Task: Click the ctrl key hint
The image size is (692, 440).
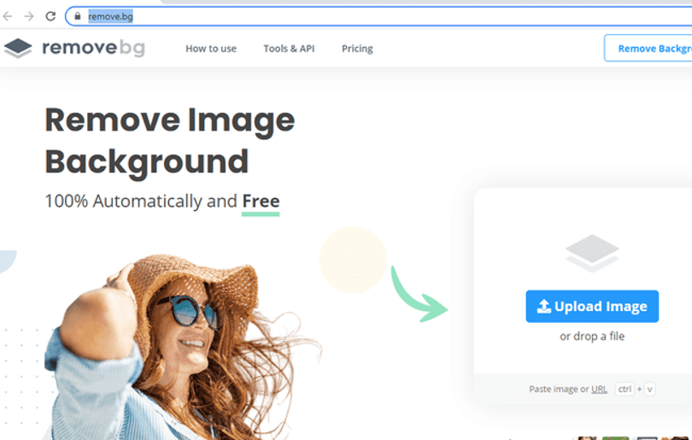Action: coord(625,389)
